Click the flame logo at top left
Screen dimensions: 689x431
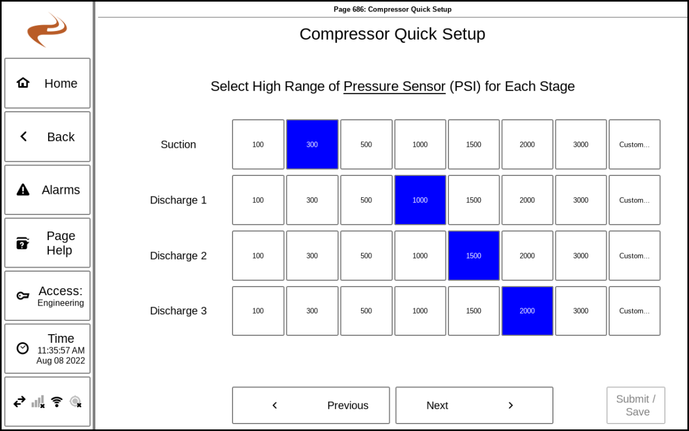47,29
